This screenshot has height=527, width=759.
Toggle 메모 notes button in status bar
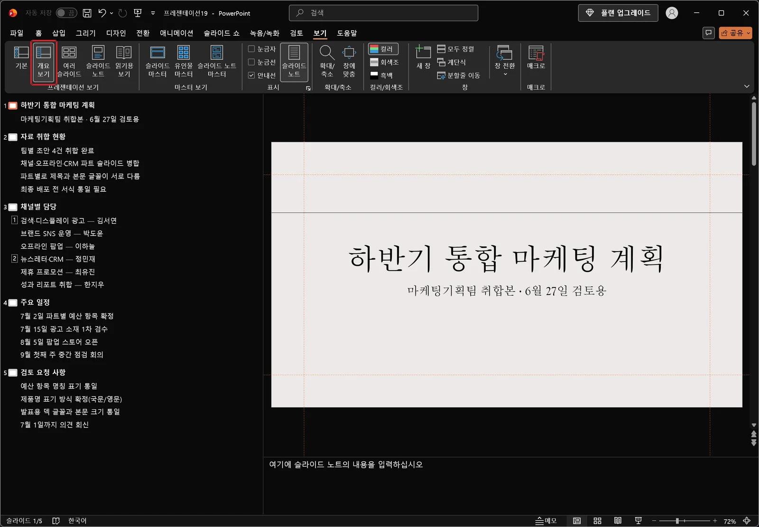point(546,521)
